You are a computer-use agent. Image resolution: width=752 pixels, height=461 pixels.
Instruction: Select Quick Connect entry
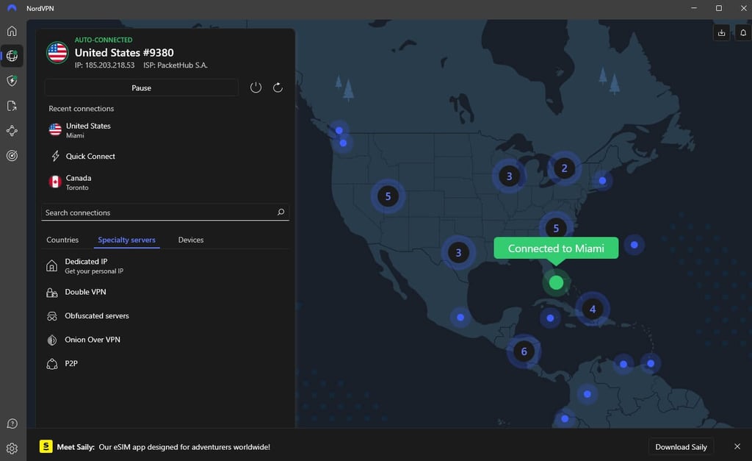coord(165,156)
